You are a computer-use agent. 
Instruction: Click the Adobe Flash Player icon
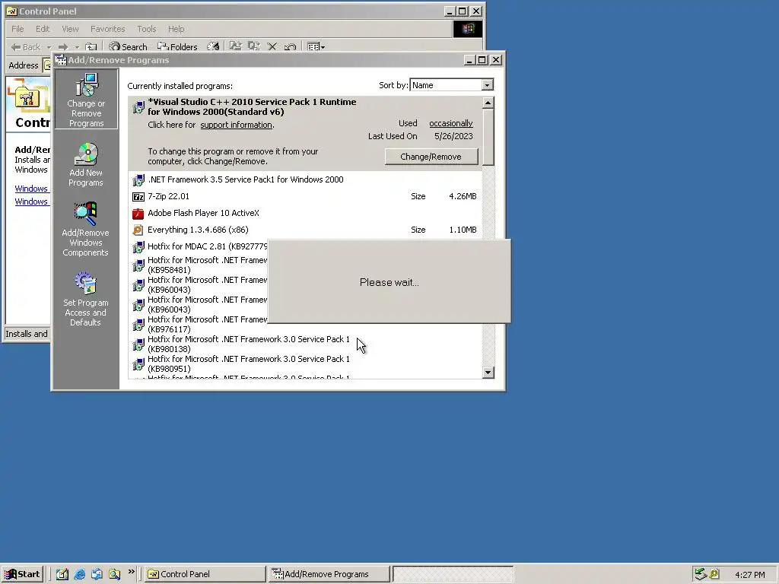138,214
